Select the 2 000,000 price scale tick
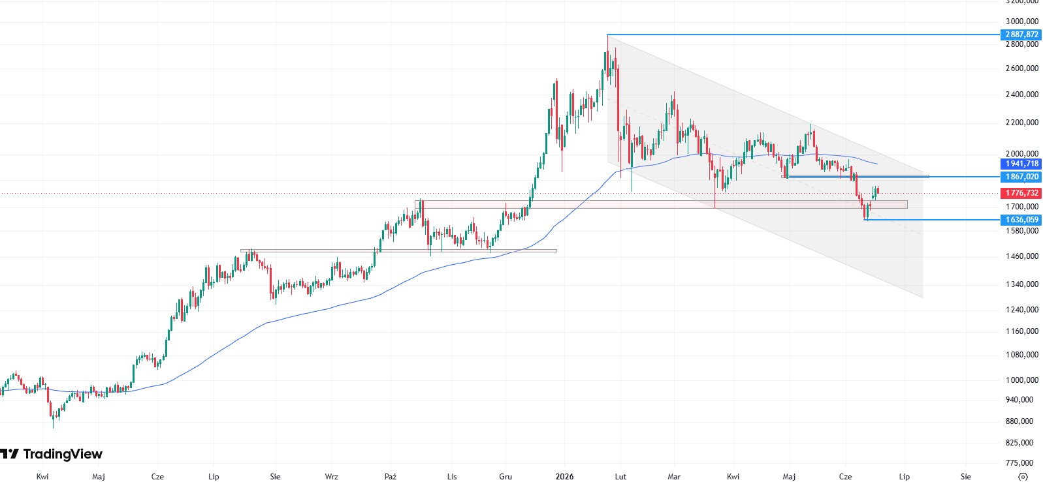 1021,154
